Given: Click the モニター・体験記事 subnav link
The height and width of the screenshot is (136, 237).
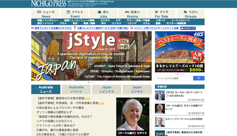Looking at the screenshot, I should 176,23.
